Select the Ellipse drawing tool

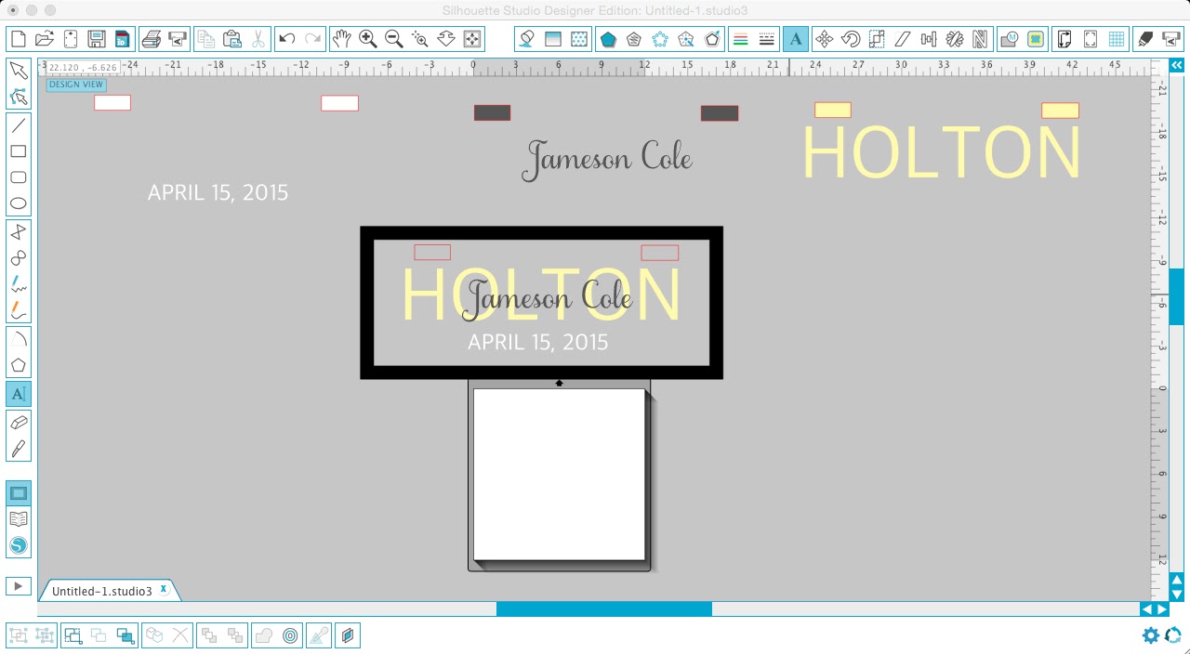click(18, 203)
